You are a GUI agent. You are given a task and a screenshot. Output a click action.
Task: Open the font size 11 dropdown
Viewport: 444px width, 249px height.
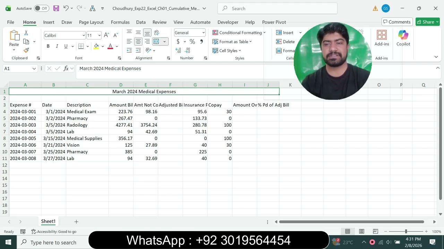(x=99, y=35)
